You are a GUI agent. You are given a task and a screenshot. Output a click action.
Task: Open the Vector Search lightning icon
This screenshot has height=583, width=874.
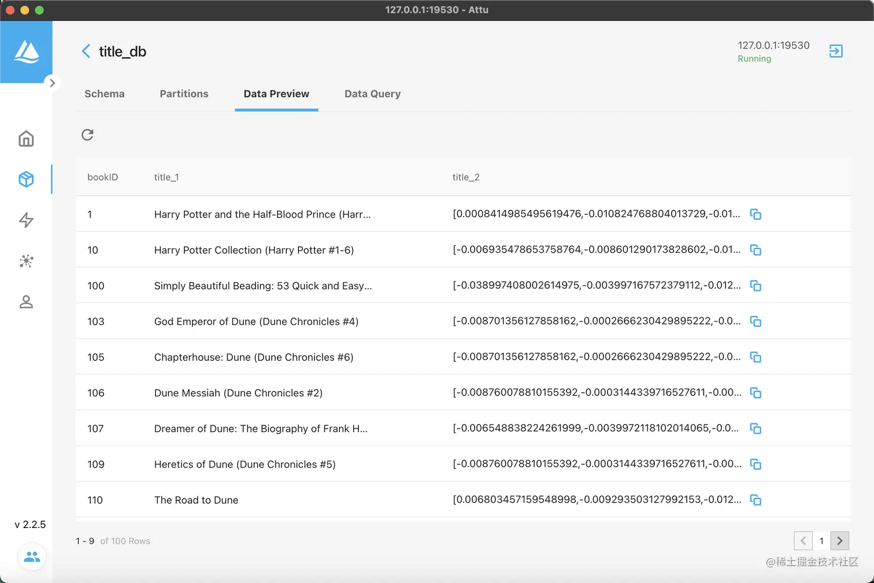click(x=26, y=220)
